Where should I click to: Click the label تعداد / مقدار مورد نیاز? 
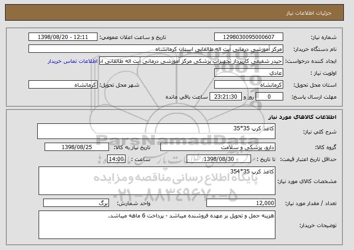pos(311,203)
